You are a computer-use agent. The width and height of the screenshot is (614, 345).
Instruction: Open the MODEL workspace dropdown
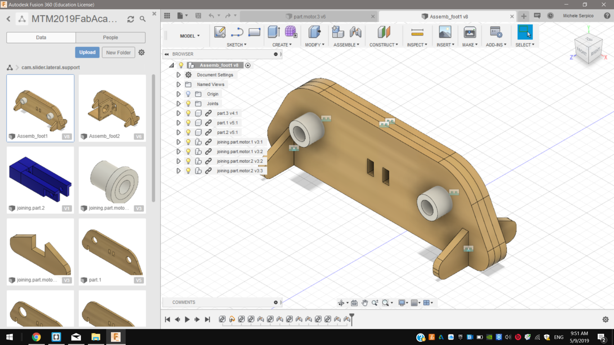189,36
